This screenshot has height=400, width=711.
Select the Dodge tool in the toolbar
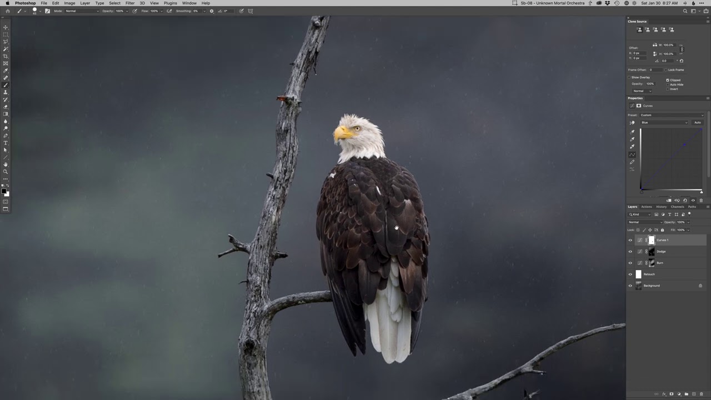click(x=6, y=128)
